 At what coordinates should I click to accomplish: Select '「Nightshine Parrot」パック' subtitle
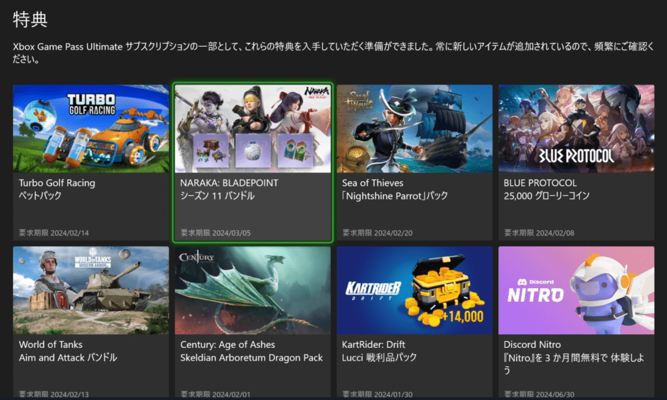click(395, 196)
